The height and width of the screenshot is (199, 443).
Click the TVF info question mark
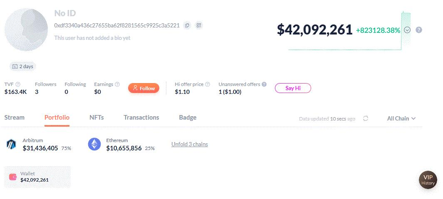coord(18,84)
